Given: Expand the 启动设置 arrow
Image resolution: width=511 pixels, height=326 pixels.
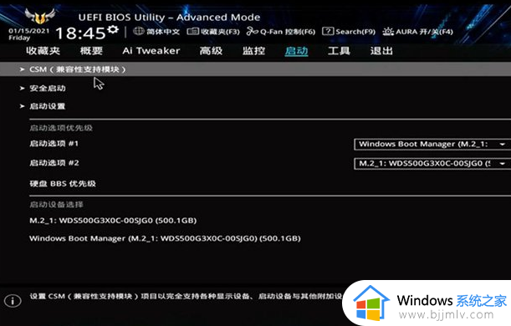Looking at the screenshot, I should click(22, 106).
